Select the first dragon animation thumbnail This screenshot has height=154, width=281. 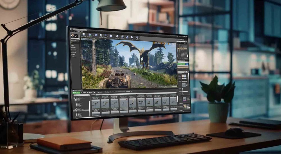click(x=95, y=103)
